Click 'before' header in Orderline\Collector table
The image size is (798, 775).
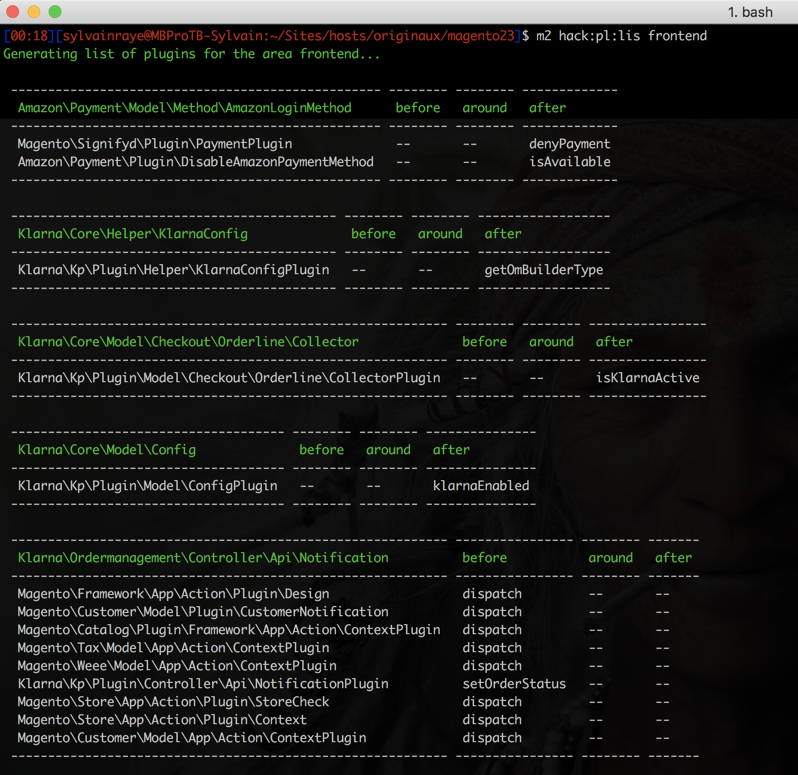(x=485, y=342)
